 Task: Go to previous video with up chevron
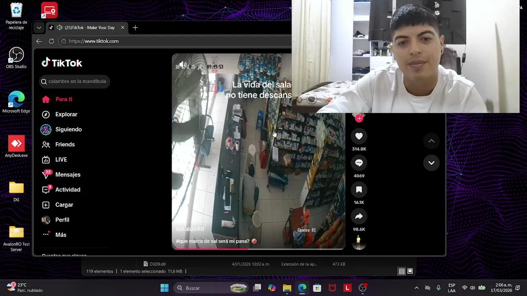(x=431, y=141)
